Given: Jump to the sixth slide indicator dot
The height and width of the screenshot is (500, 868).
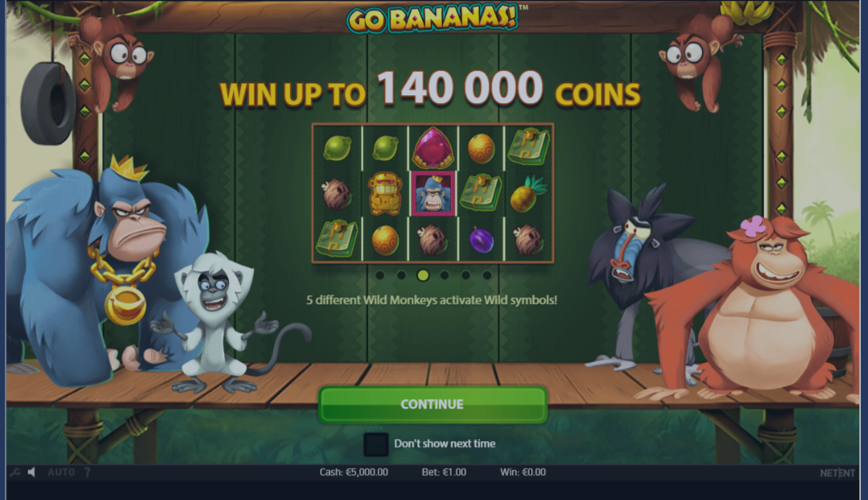Looking at the screenshot, I should tap(487, 275).
